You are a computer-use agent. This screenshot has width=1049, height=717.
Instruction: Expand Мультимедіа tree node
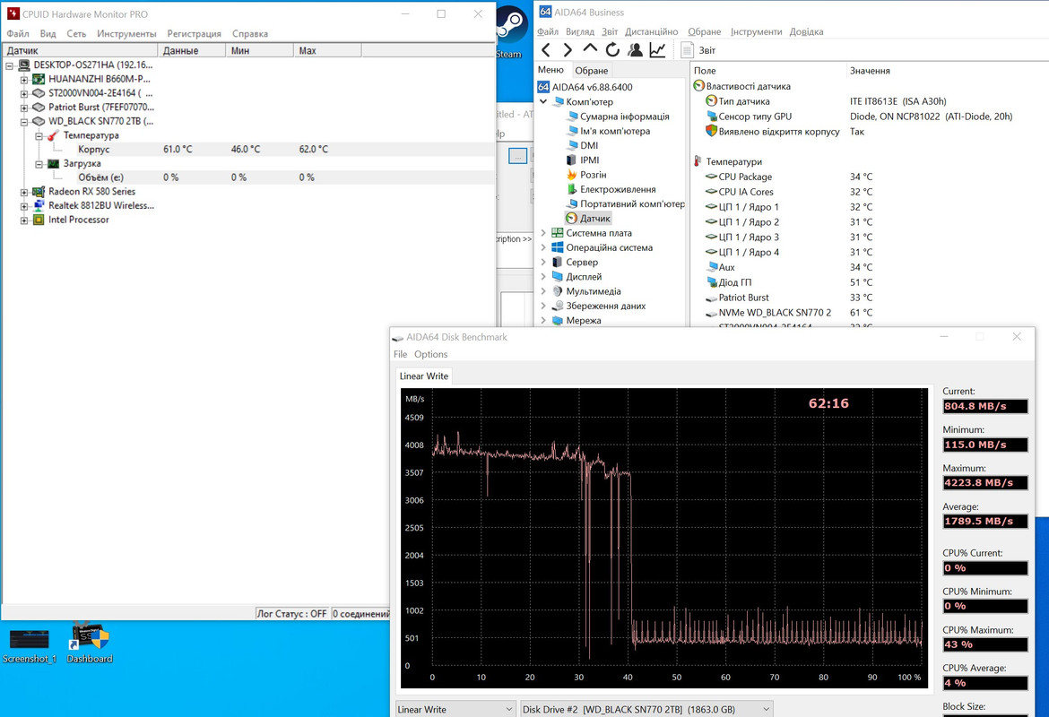543,291
